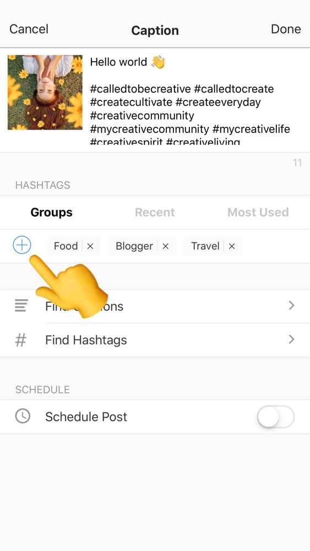
Task: Select the Food hashtag group chip
Action: click(66, 246)
